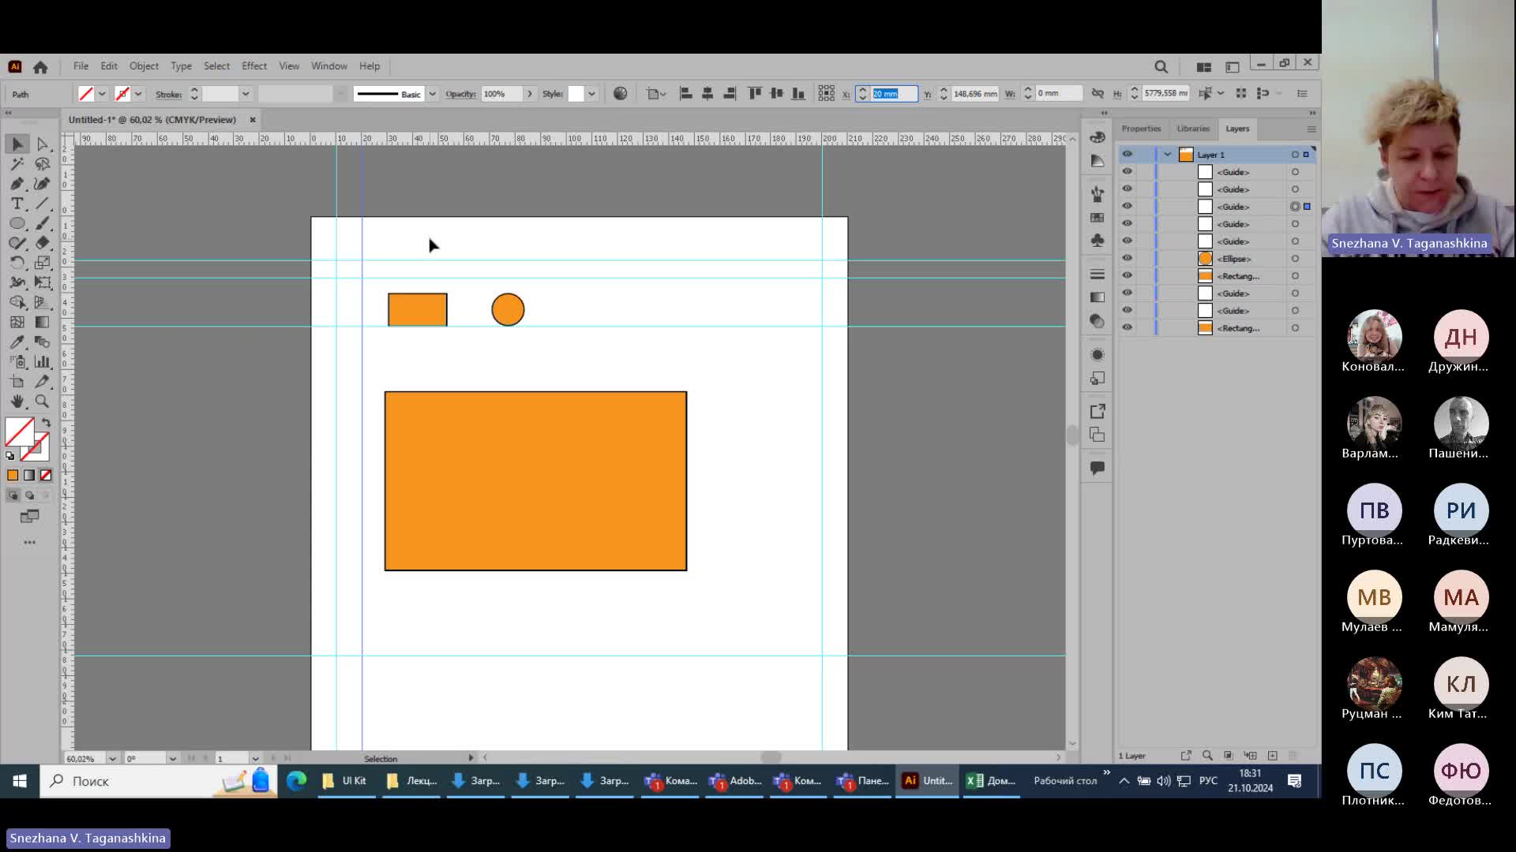Select the Shape Builder tool
This screenshot has height=852, width=1516.
[17, 302]
